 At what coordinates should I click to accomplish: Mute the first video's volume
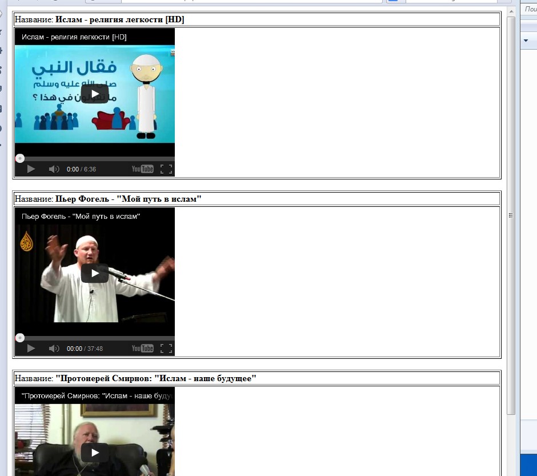coord(54,169)
